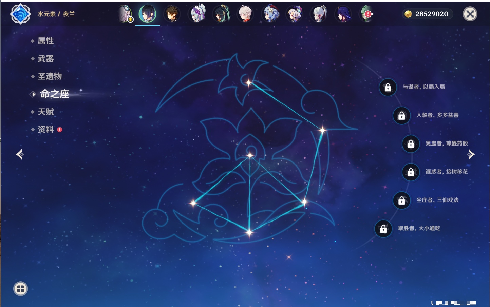Select Ganyu's blue-haired portrait
The height and width of the screenshot is (307, 490).
tap(270, 14)
